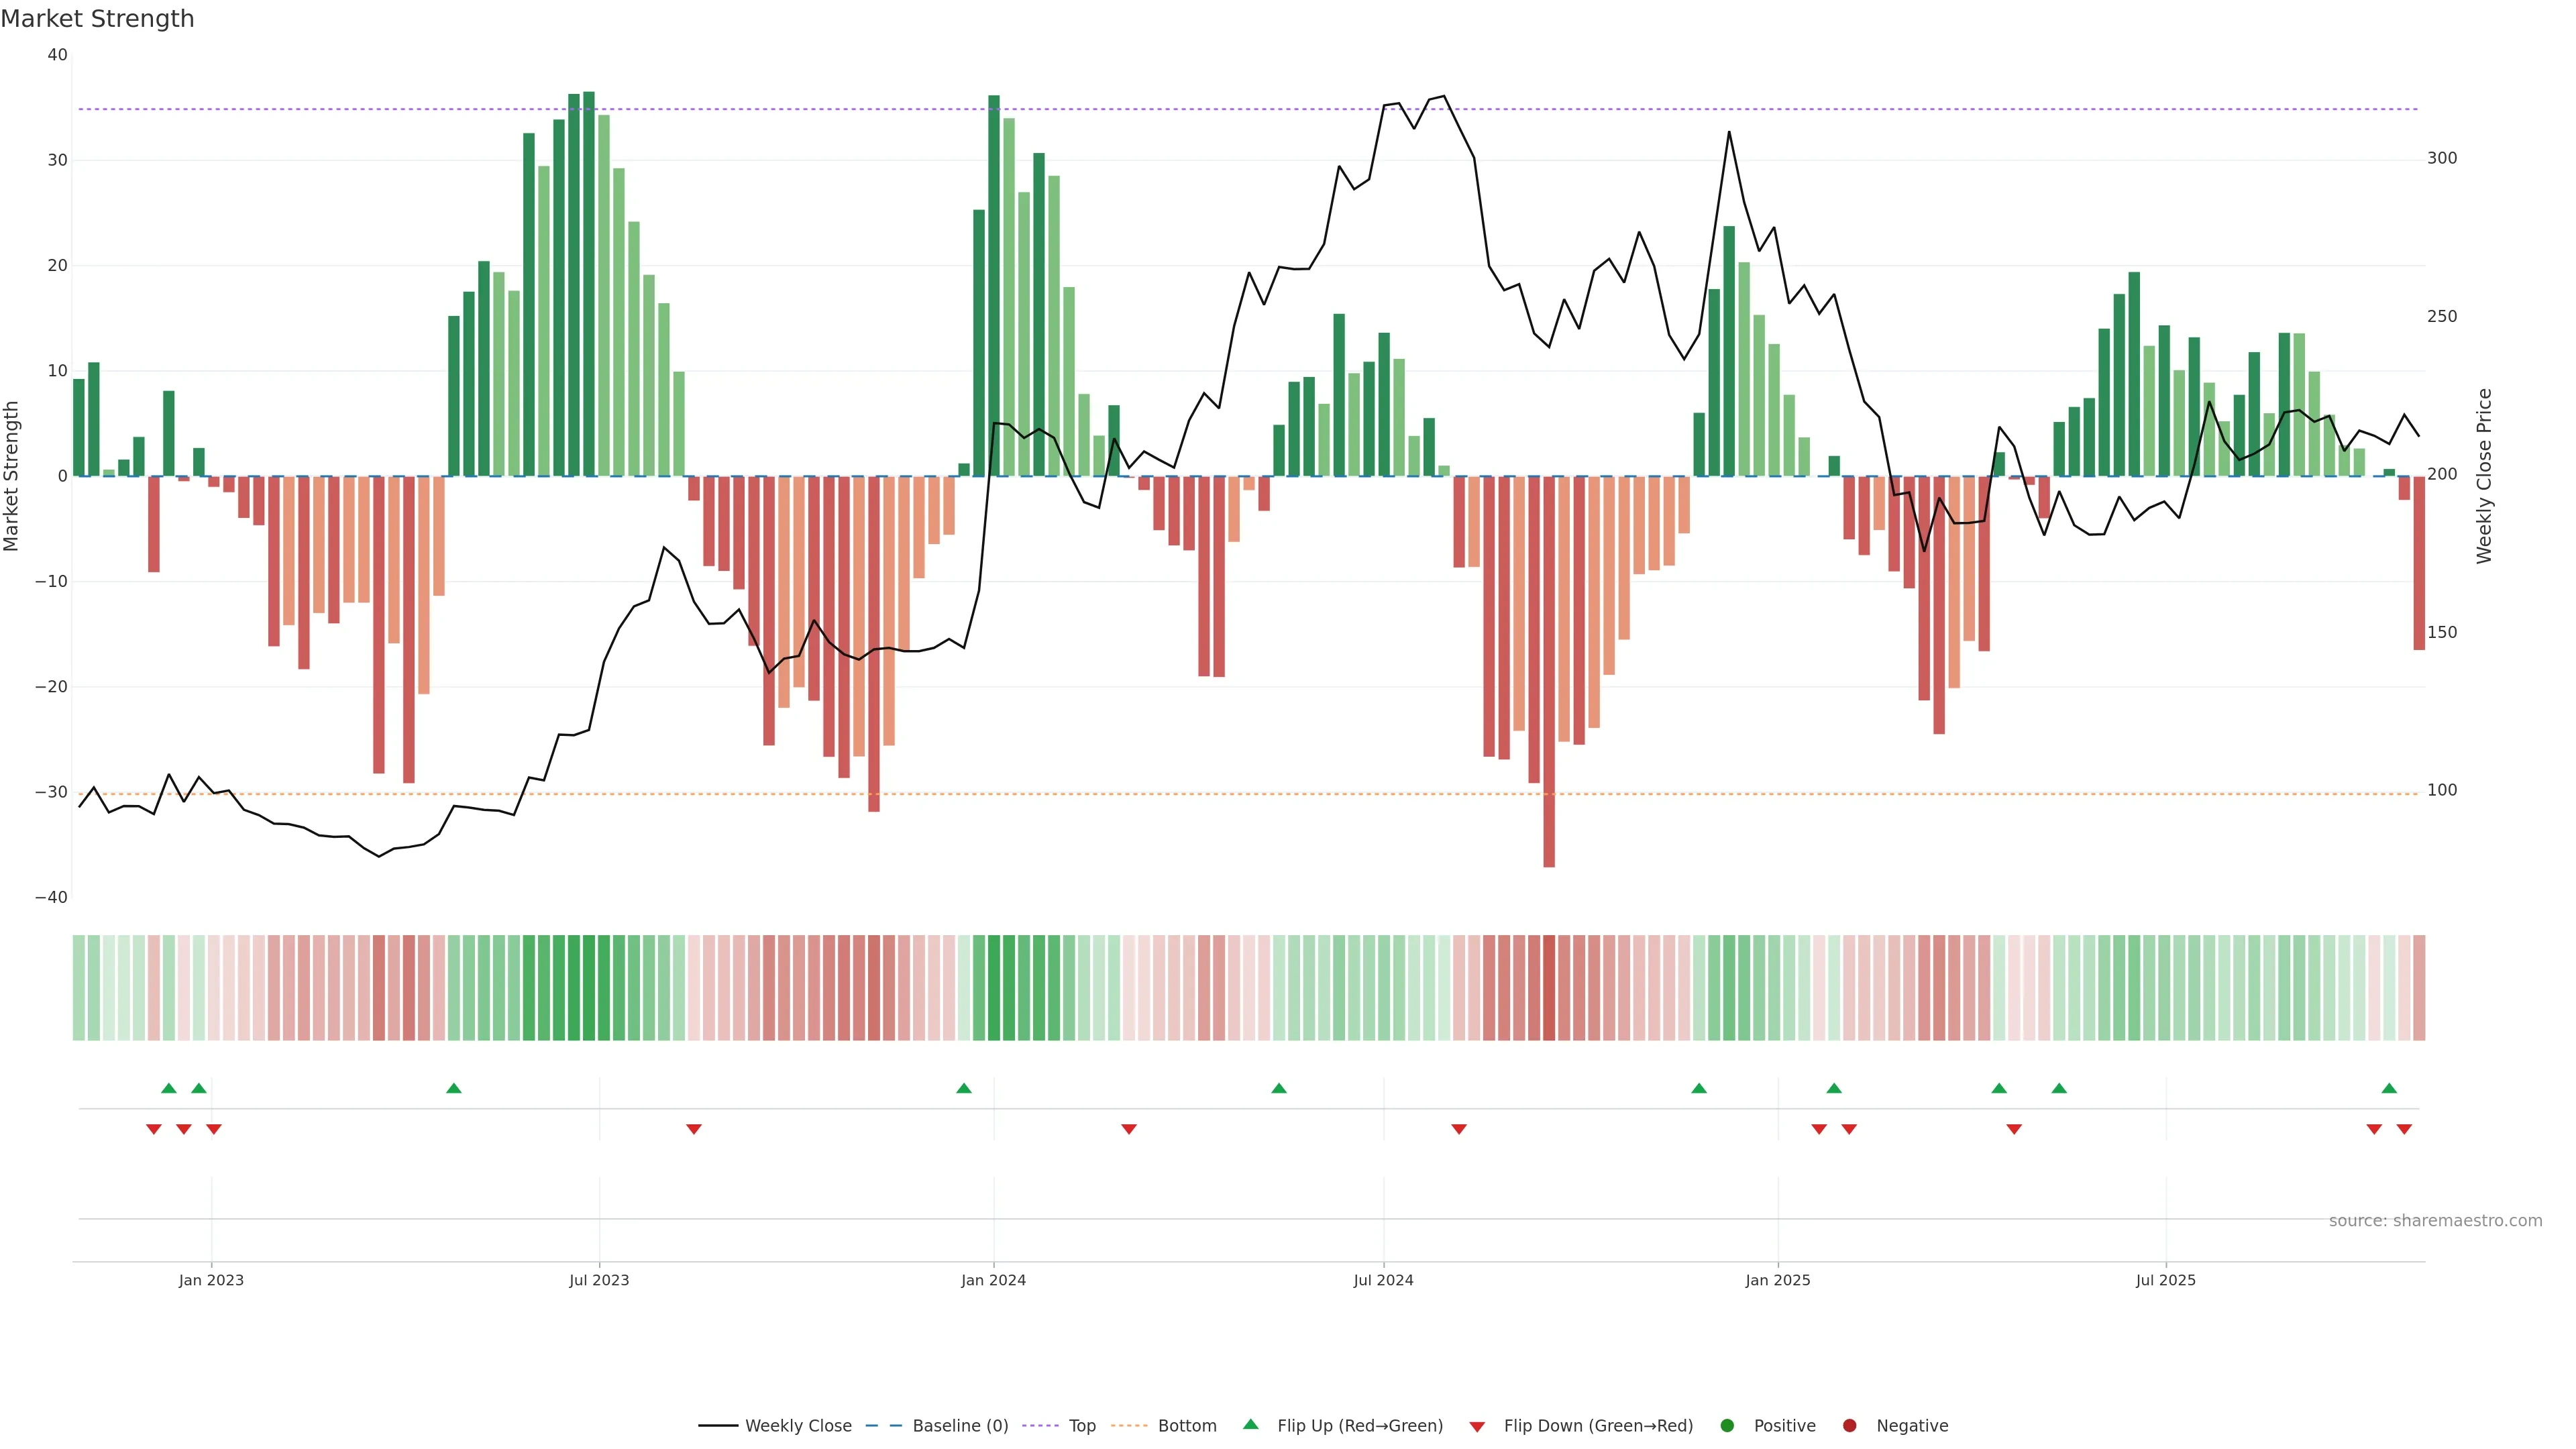
Task: Click the Market Strength chart title
Action: [x=97, y=19]
